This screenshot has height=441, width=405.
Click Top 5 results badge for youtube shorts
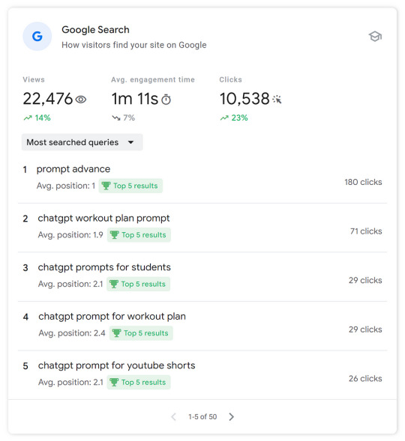pos(139,382)
